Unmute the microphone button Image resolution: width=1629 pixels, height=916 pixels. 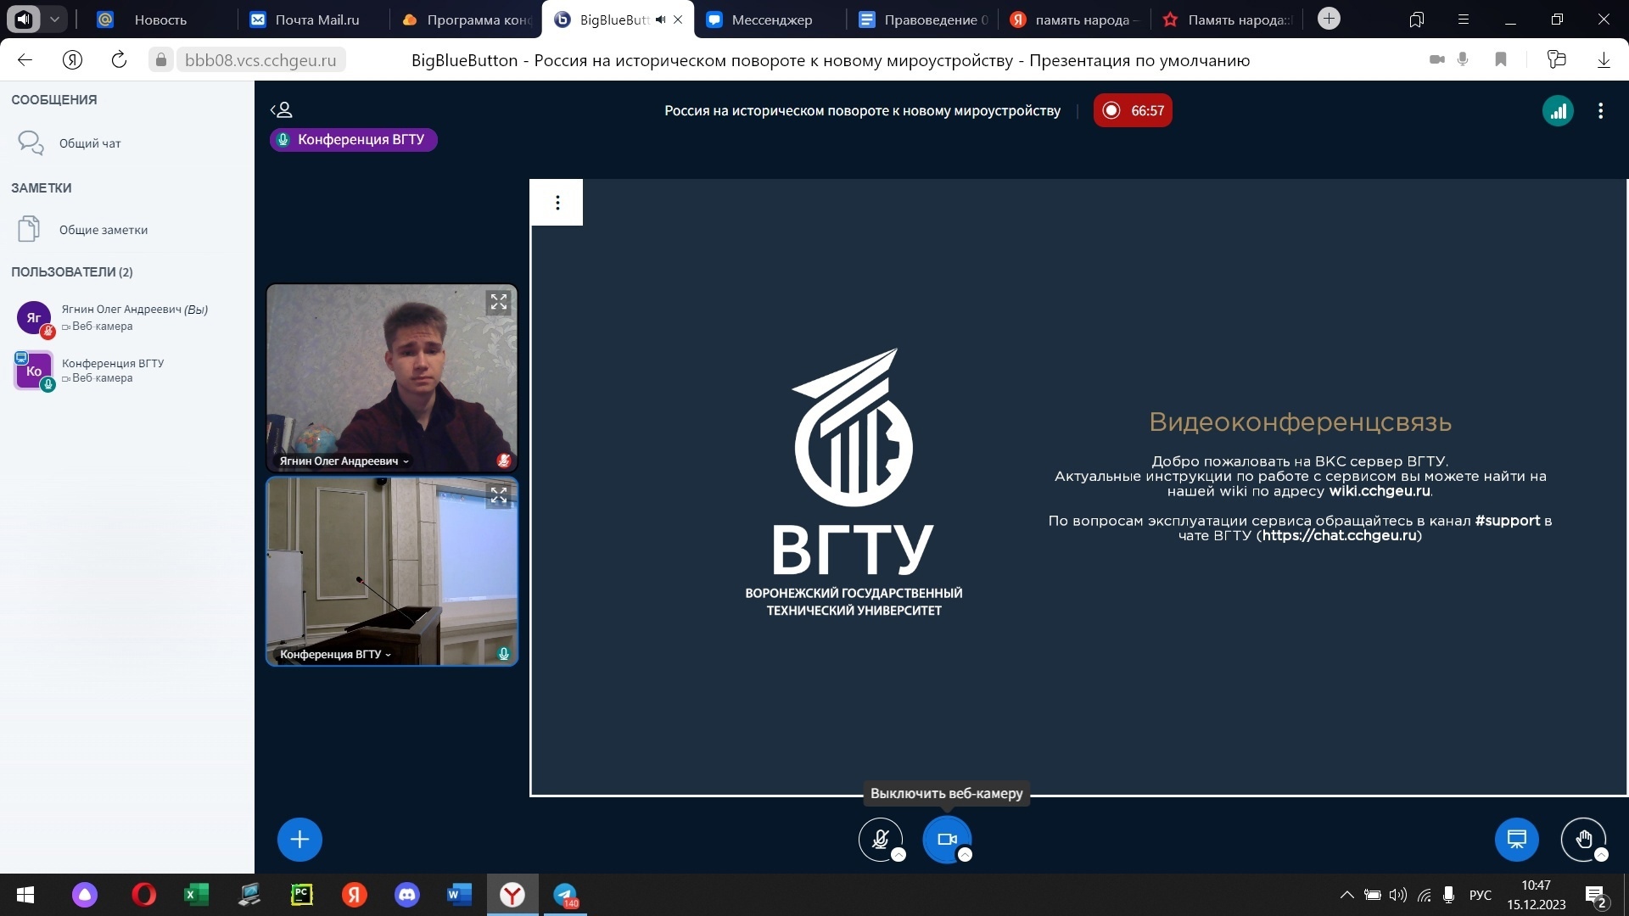point(880,840)
